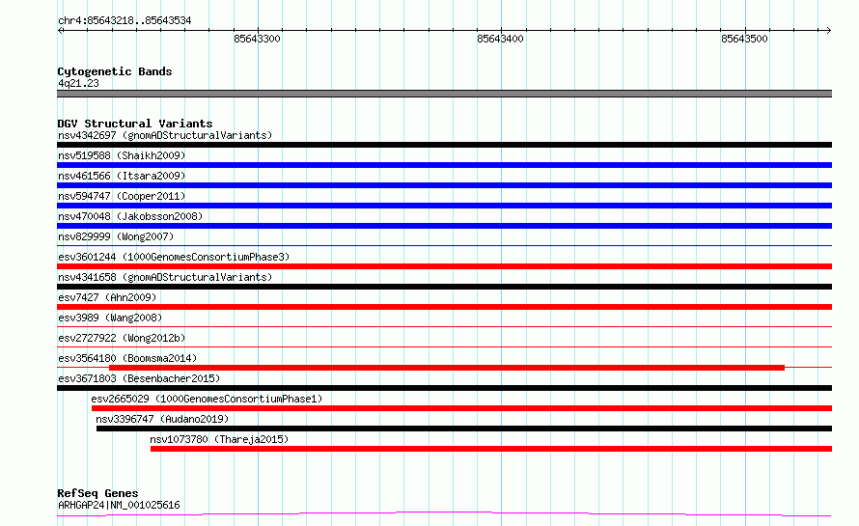Click the 85643500 ruler position
This screenshot has width=859, height=526.
pos(744,39)
